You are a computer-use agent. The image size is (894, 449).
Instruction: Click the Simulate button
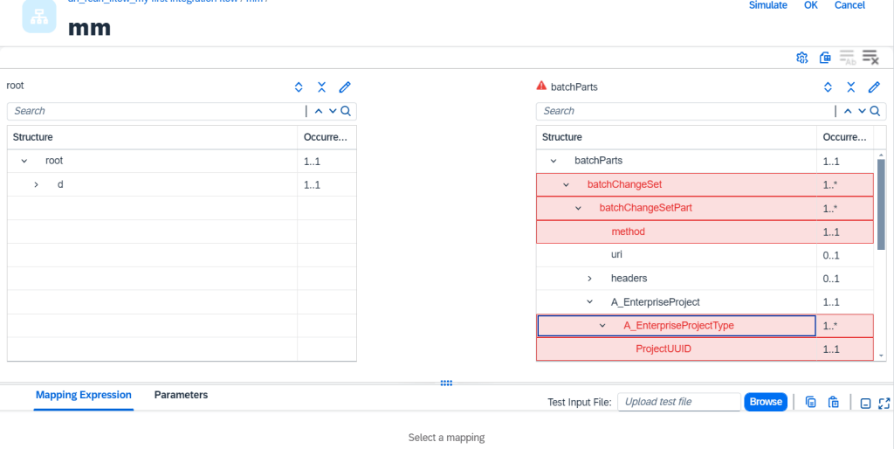(x=768, y=6)
